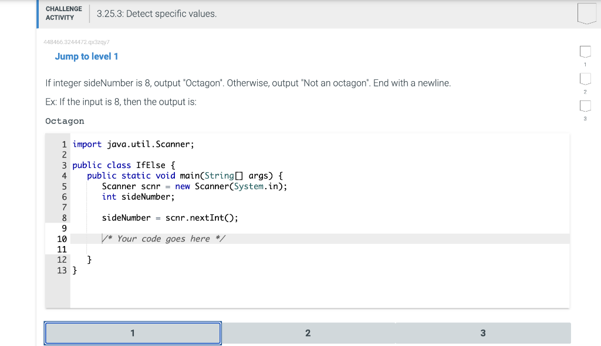This screenshot has height=346, width=601.
Task: Open level 3 from the bottom progress bar
Action: (x=482, y=332)
